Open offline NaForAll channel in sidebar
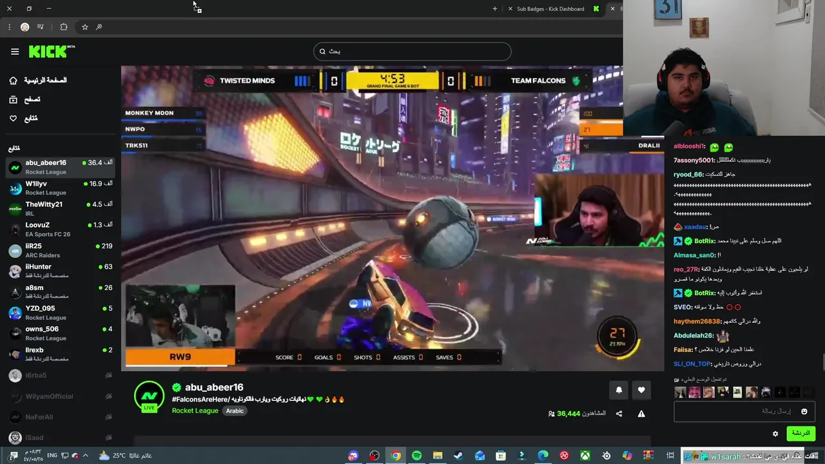The height and width of the screenshot is (464, 825). tap(60, 417)
